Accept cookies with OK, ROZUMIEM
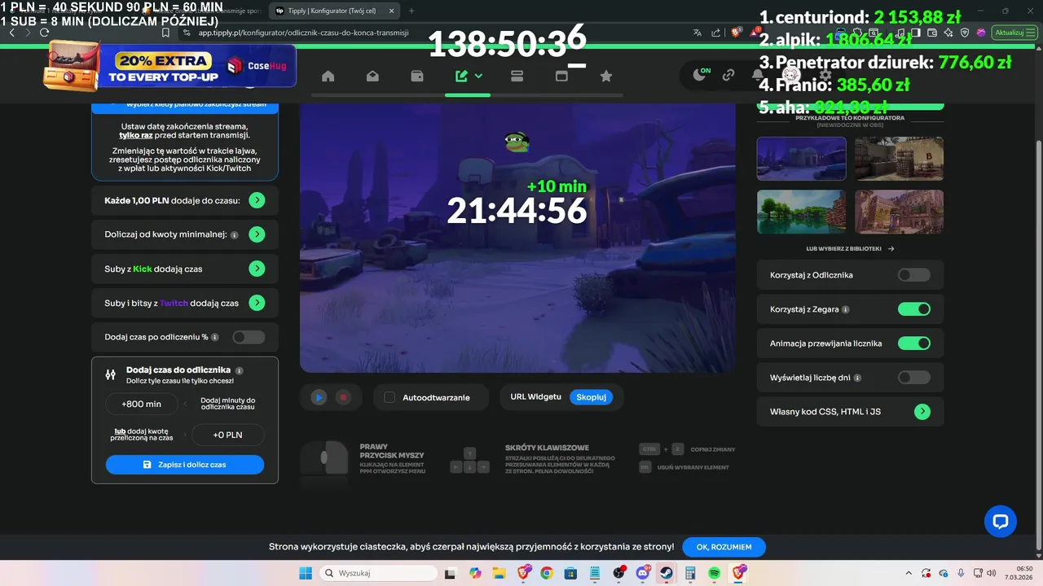Image resolution: width=1043 pixels, height=586 pixels. (x=724, y=547)
